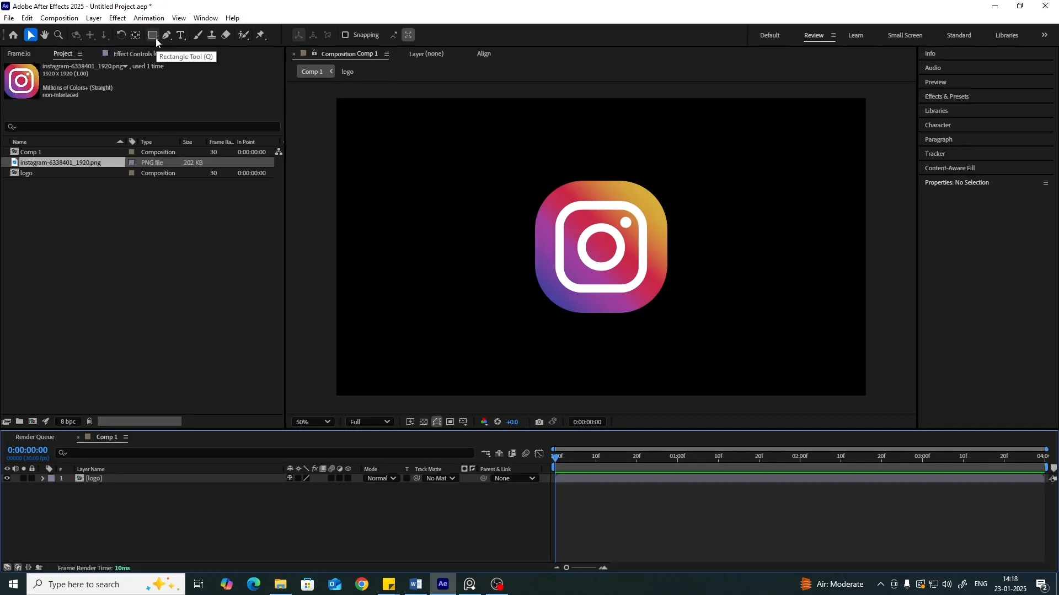The width and height of the screenshot is (1059, 595).
Task: Take a snapshot with the camera icon
Action: 539,422
